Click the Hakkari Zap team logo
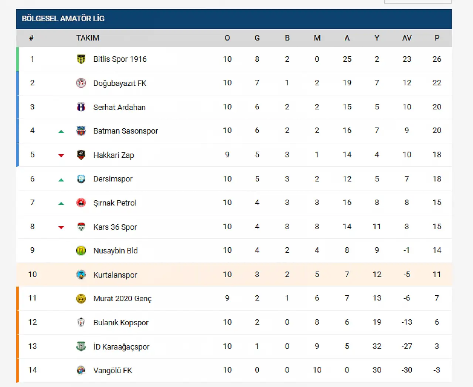Screen dimensions: 473x387 point(81,155)
